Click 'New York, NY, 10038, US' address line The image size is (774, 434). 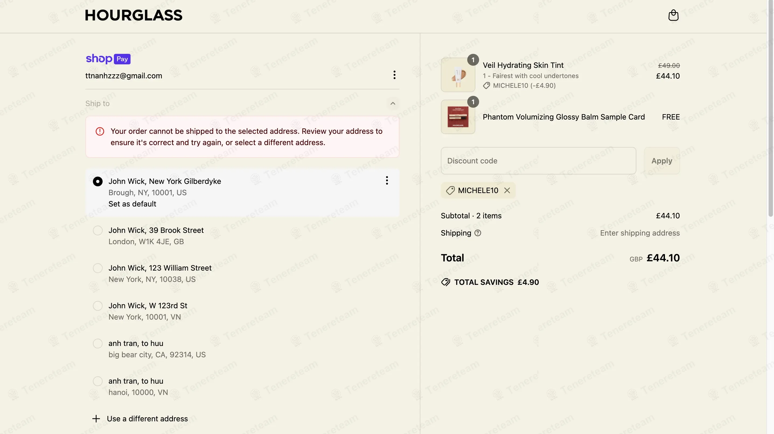152,279
